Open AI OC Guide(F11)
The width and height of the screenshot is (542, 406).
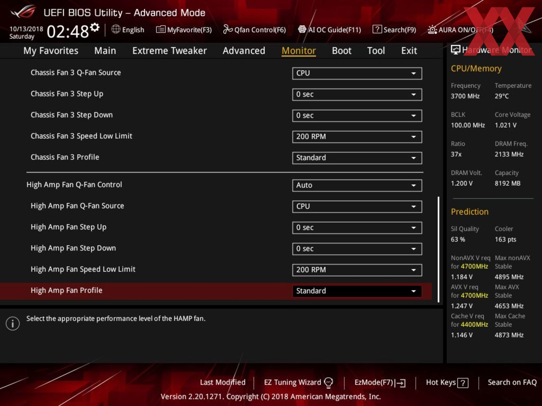(330, 29)
